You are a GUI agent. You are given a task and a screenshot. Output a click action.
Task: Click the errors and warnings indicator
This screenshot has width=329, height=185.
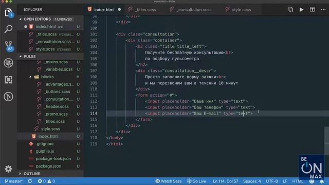pyautogui.click(x=46, y=181)
